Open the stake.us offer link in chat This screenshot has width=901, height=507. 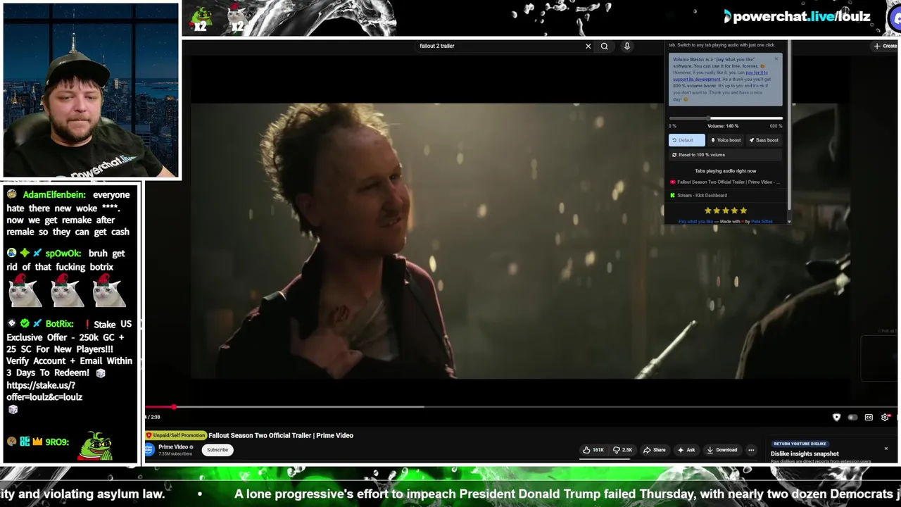tap(44, 392)
